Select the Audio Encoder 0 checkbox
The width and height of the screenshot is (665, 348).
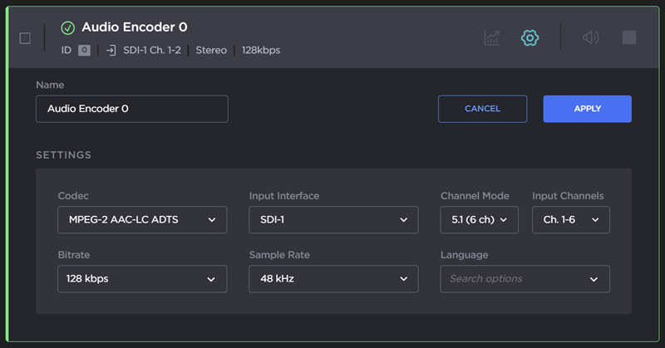coord(25,38)
